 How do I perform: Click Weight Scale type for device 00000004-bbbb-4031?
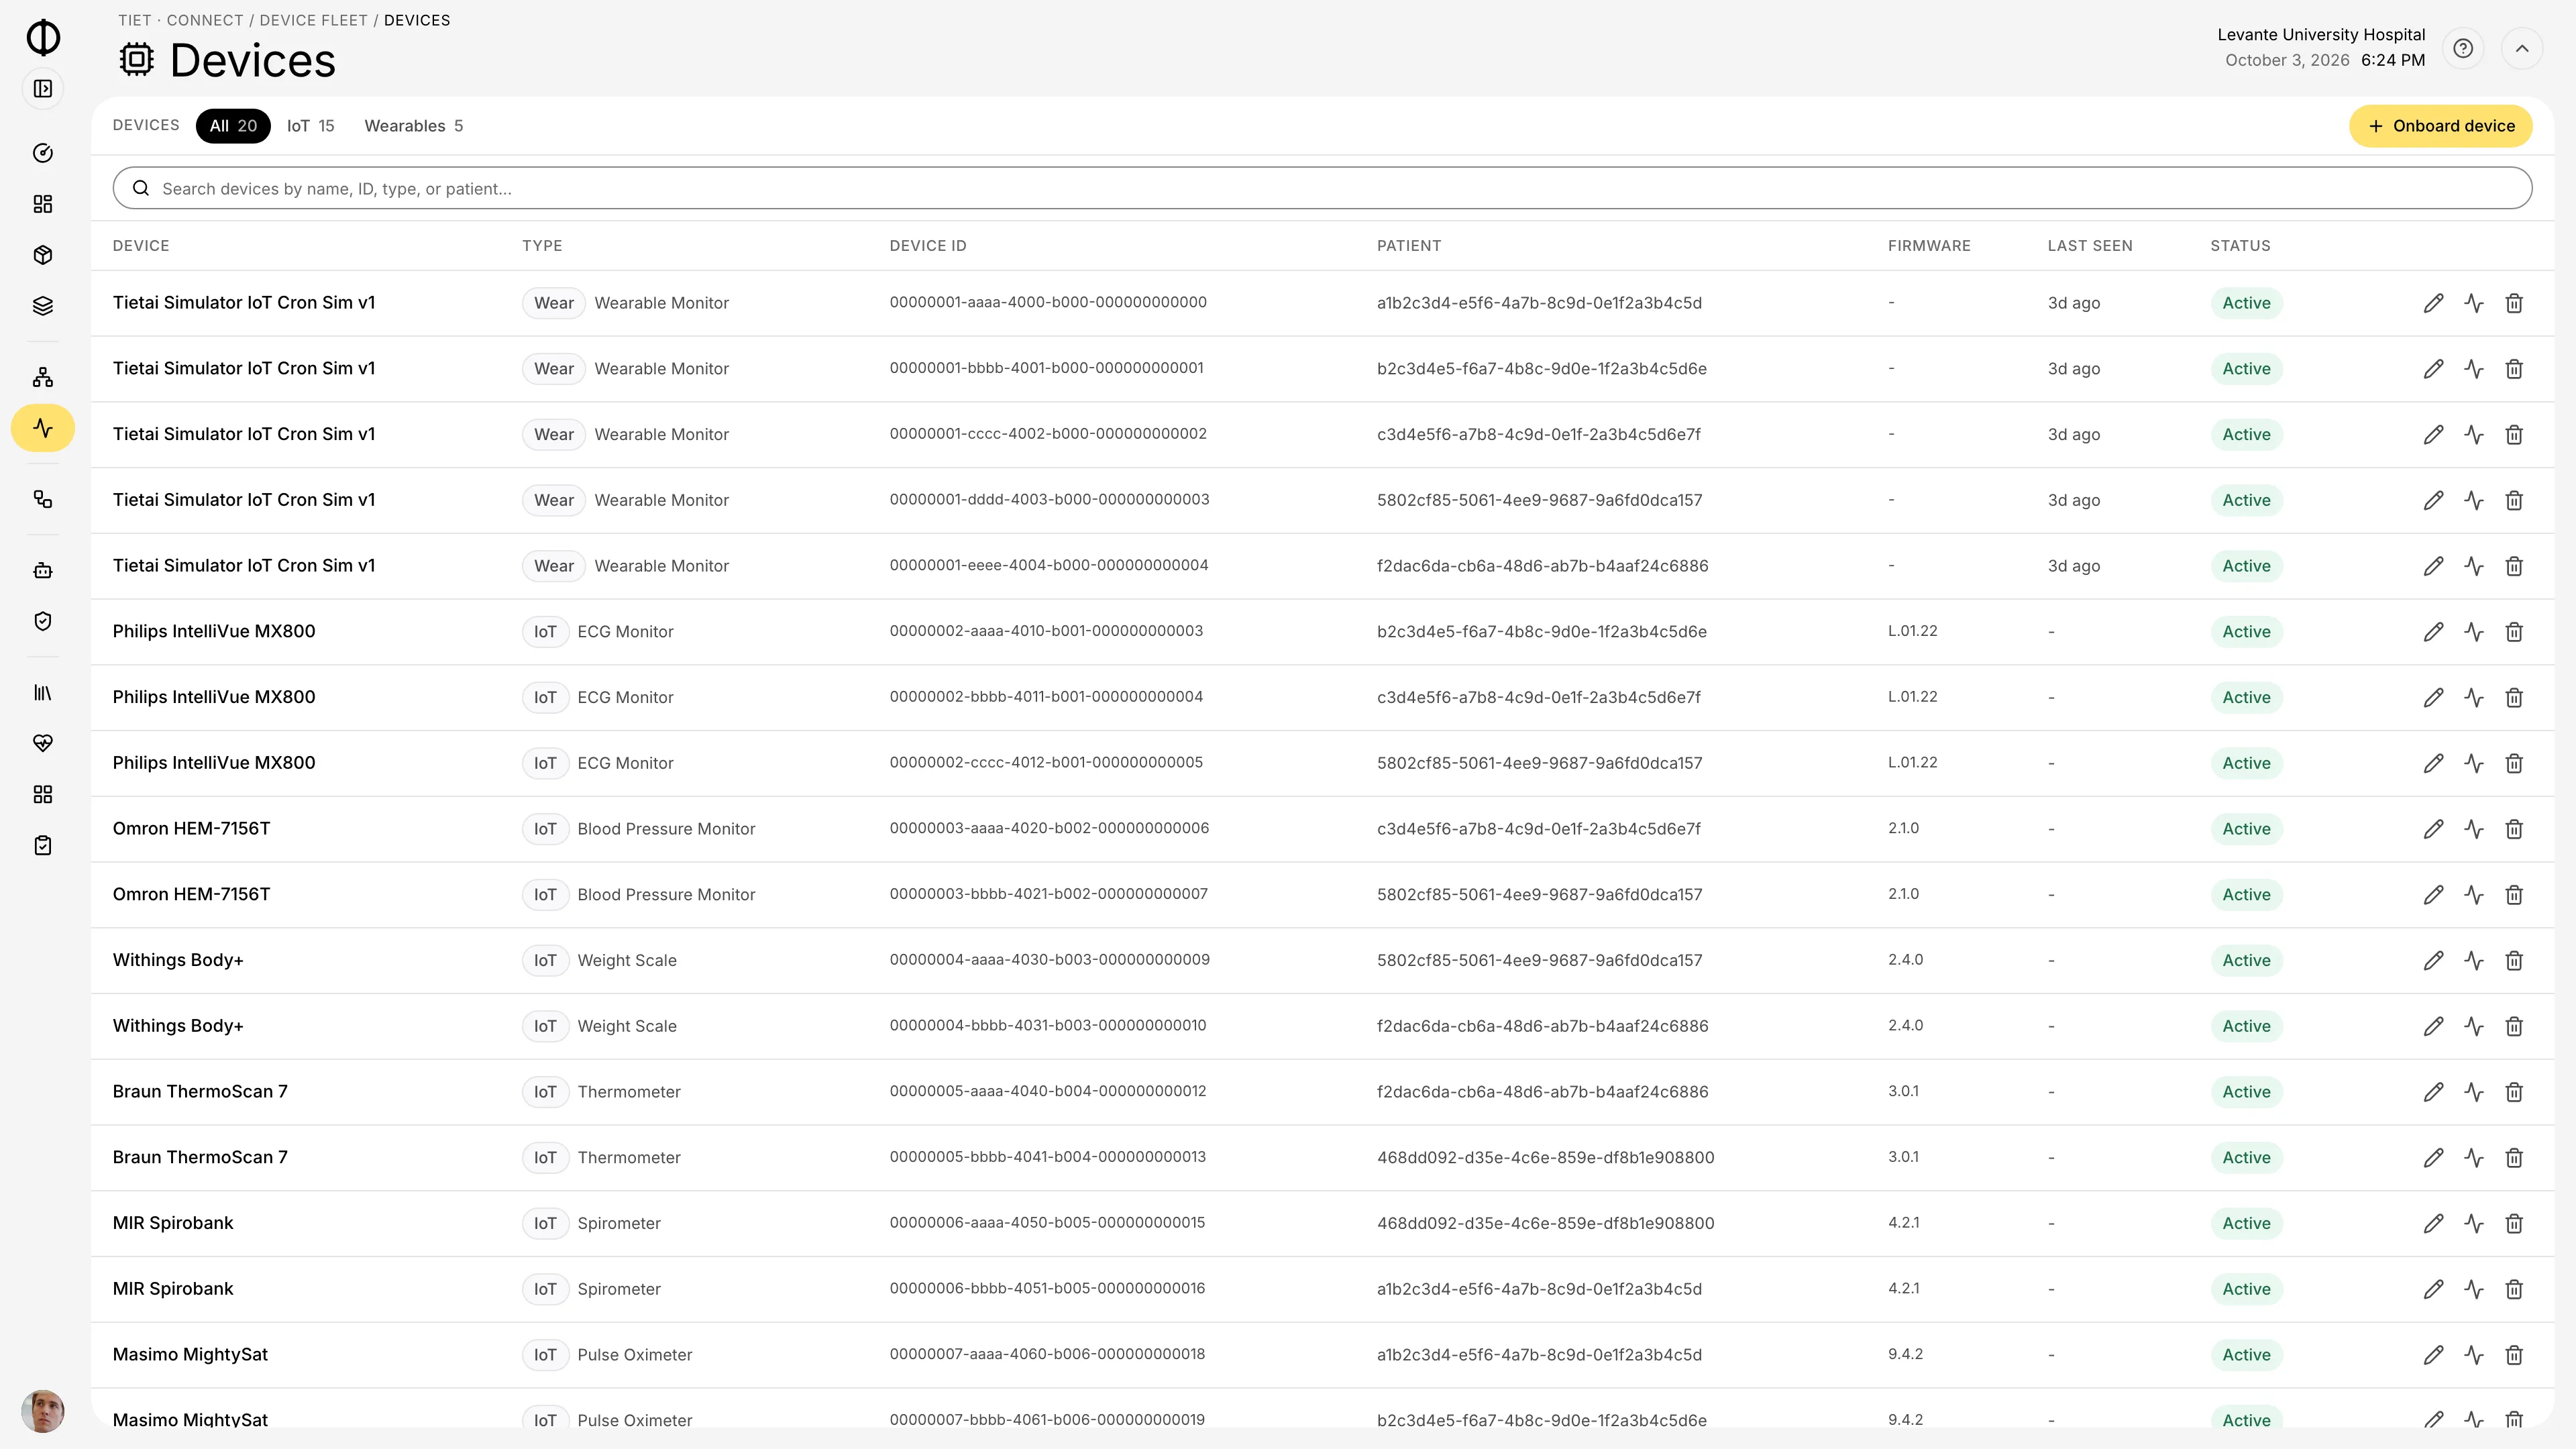point(627,1026)
